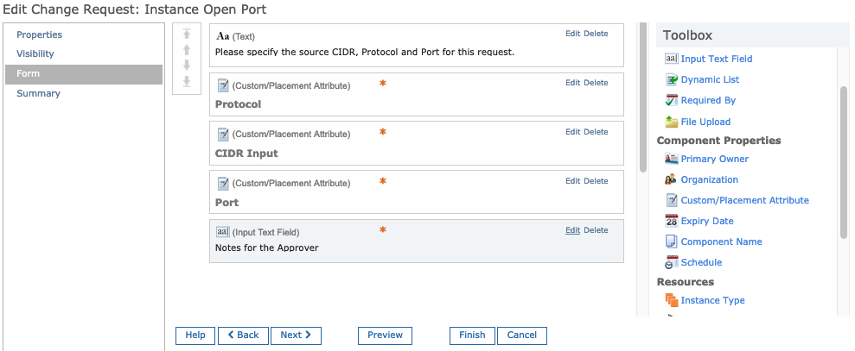Image resolution: width=855 pixels, height=351 pixels.
Task: Edit the Notes for the Approver field
Action: click(572, 230)
